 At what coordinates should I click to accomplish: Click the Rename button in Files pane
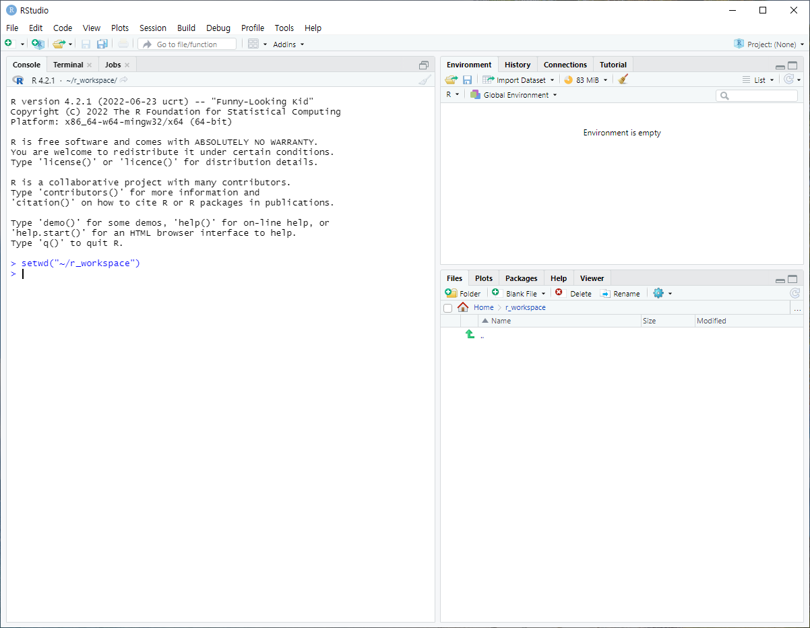coord(620,293)
